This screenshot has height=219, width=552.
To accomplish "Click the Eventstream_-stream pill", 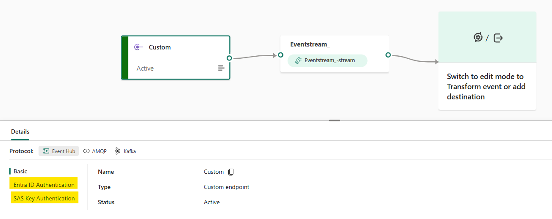I will pos(327,60).
